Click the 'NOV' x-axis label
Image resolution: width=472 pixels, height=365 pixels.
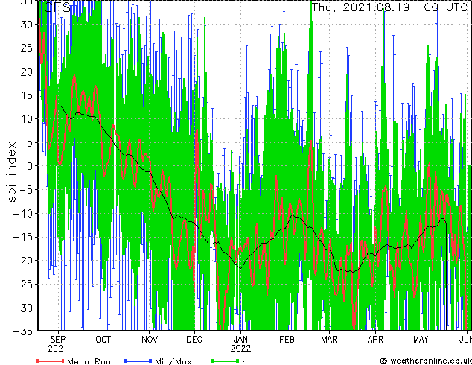point(150,340)
